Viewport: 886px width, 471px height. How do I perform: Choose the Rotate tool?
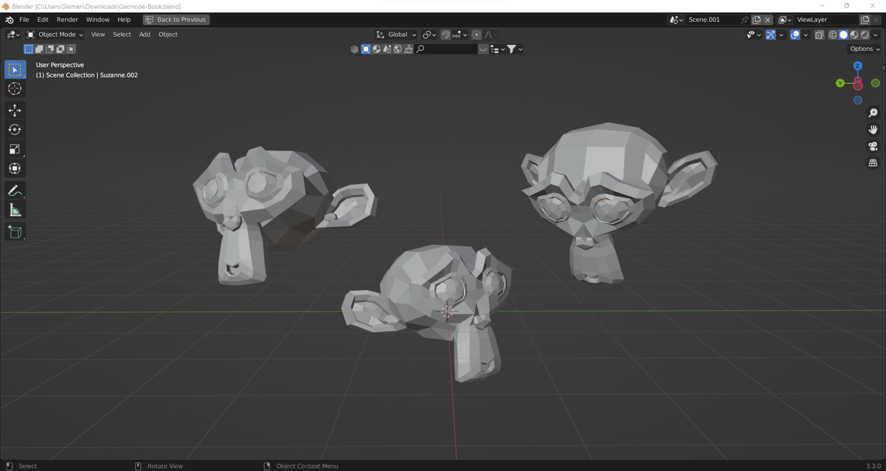(15, 130)
